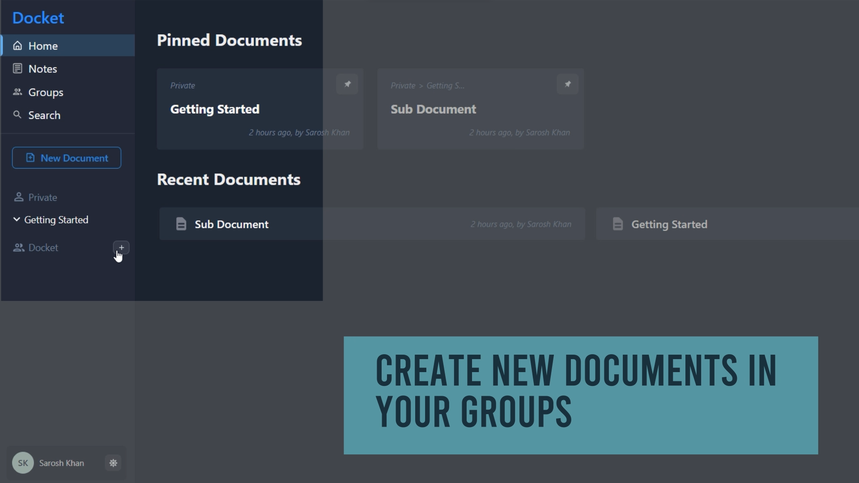
Task: Click the Sub Document file icon
Action: click(x=181, y=224)
